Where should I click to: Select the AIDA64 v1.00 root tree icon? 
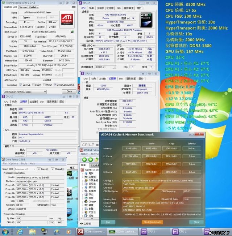point(82,170)
